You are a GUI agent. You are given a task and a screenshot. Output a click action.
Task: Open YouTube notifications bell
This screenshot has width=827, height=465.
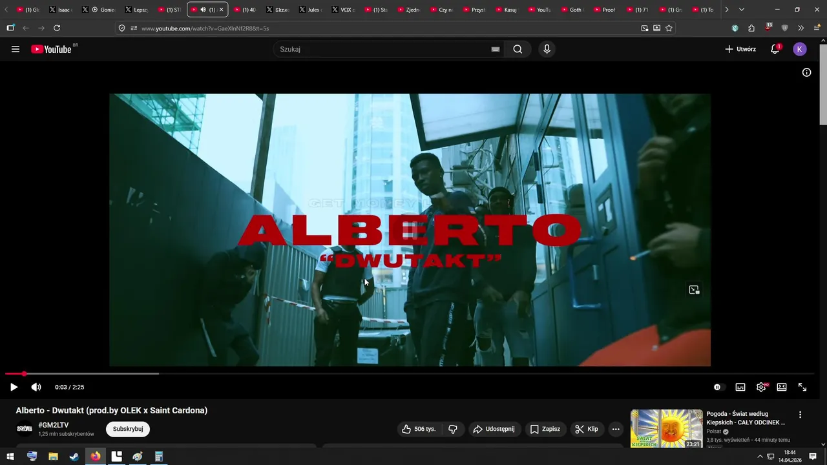(775, 49)
